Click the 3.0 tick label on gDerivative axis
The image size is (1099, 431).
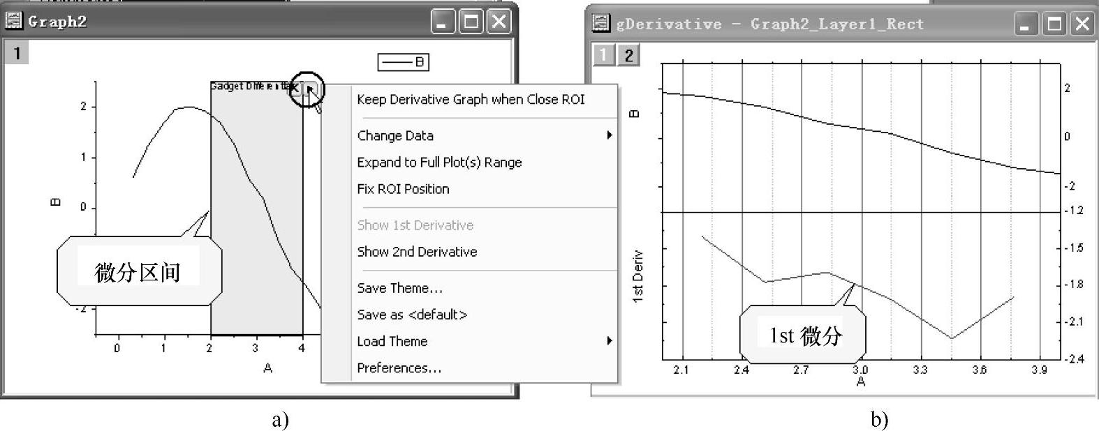point(860,370)
